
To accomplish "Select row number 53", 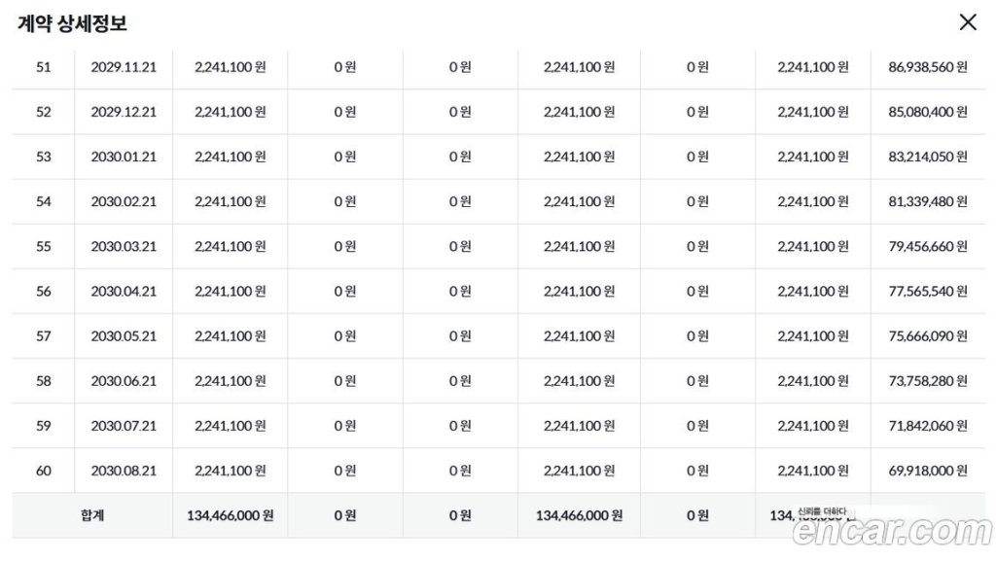I will (44, 157).
